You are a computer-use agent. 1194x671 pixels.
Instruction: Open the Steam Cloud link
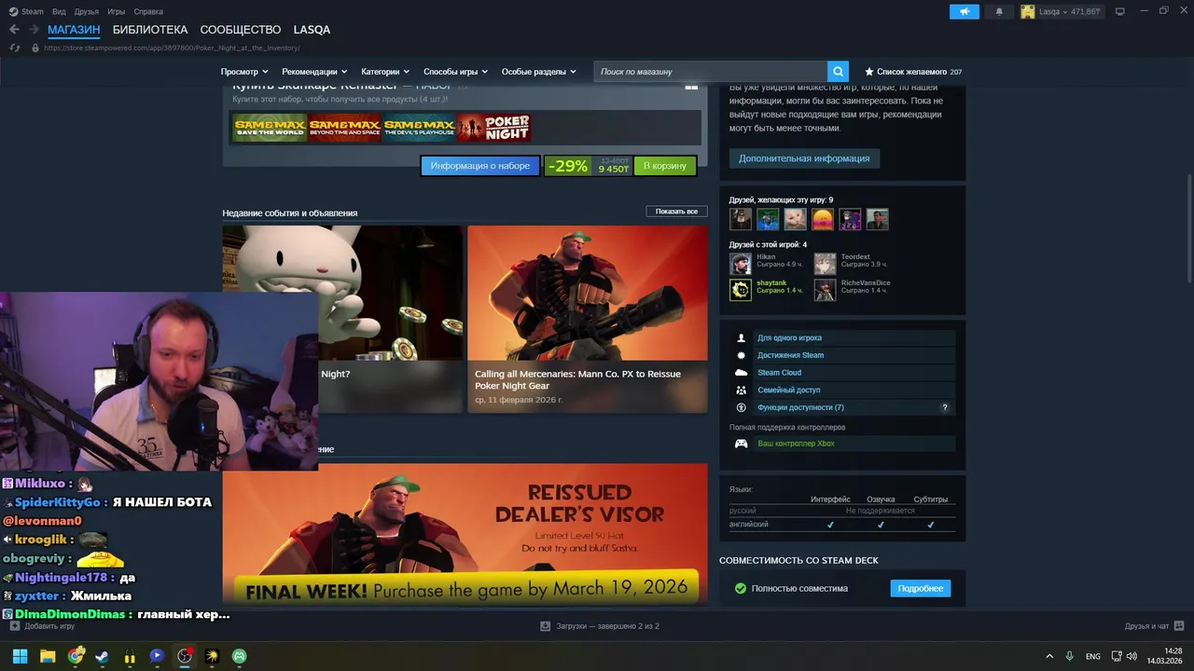(779, 373)
